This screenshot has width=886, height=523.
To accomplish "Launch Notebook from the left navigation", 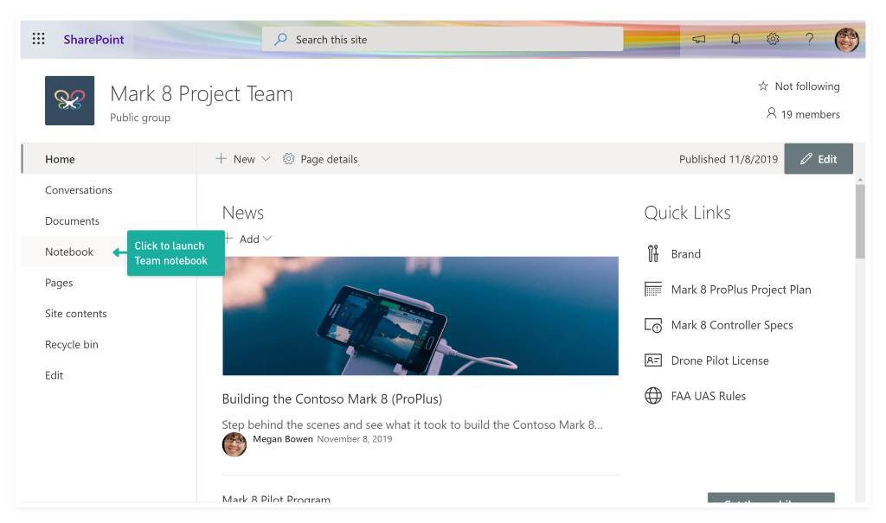I will point(69,252).
